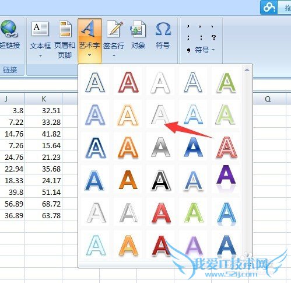Choose solid orange WordArt, fourth row

(128, 180)
